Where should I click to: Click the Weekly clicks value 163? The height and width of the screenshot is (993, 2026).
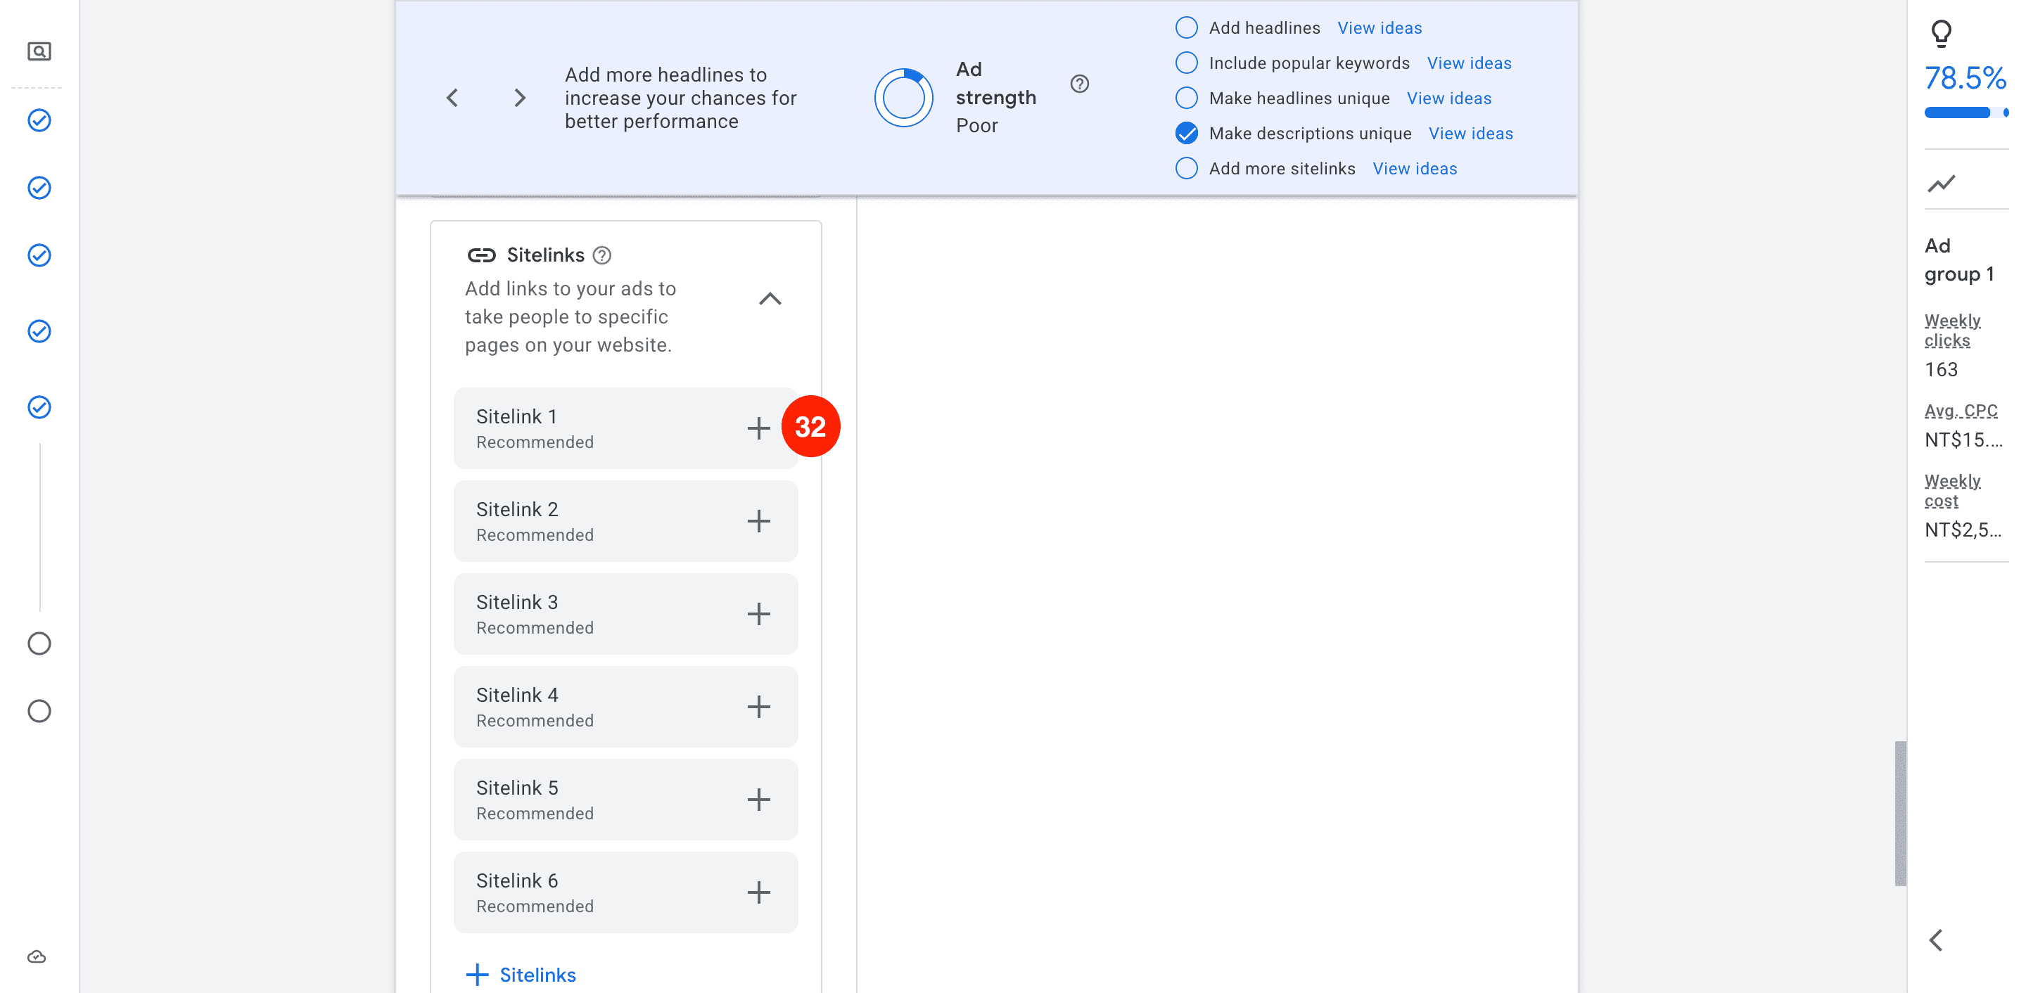click(x=1941, y=369)
